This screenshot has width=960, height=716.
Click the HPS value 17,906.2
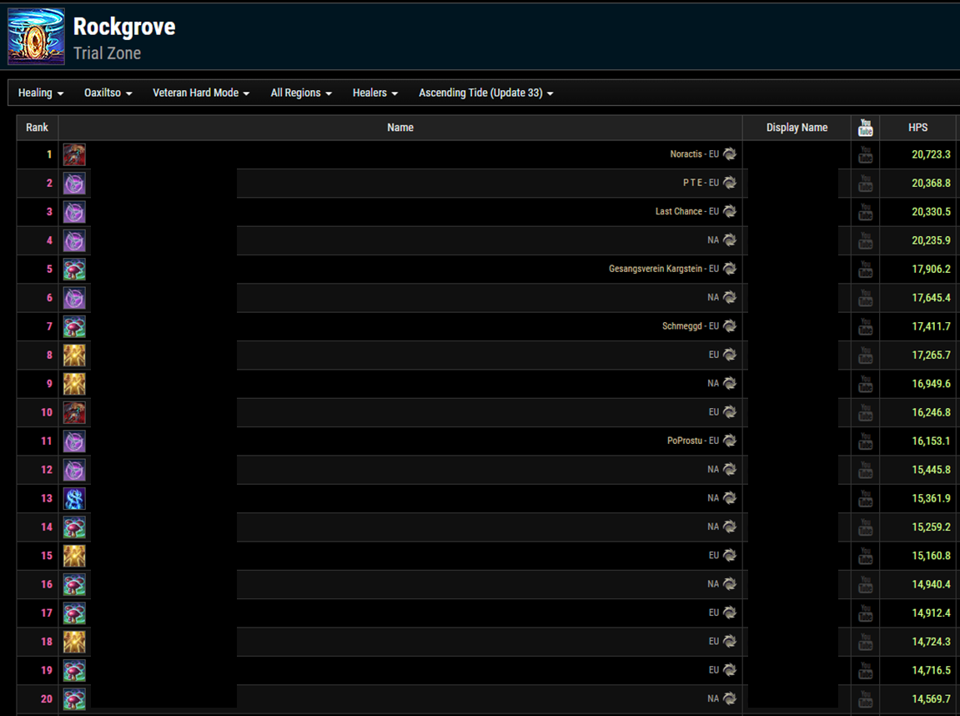click(931, 269)
